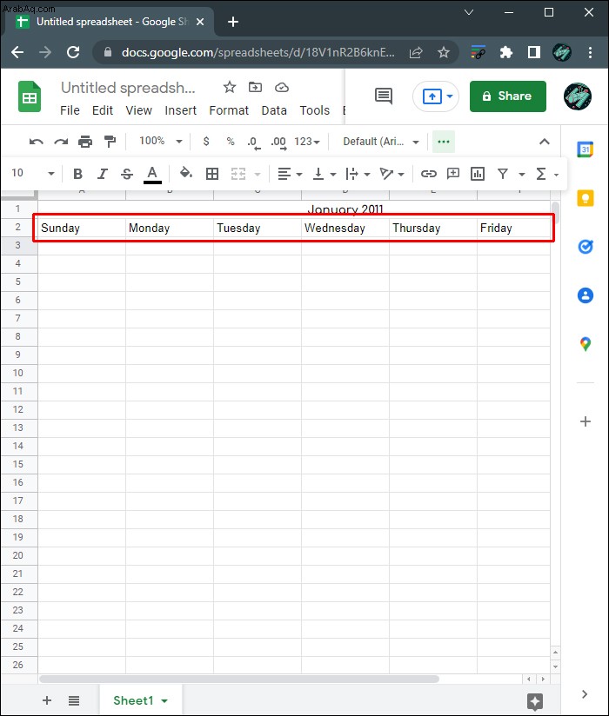Expand merge cells dropdown arrow

coord(258,174)
